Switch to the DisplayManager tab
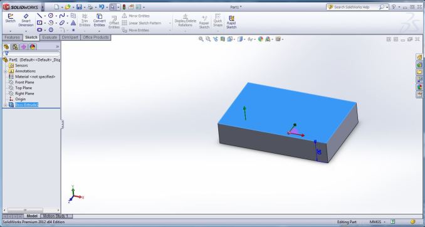Viewport: 425px width, 227px height. (33, 46)
